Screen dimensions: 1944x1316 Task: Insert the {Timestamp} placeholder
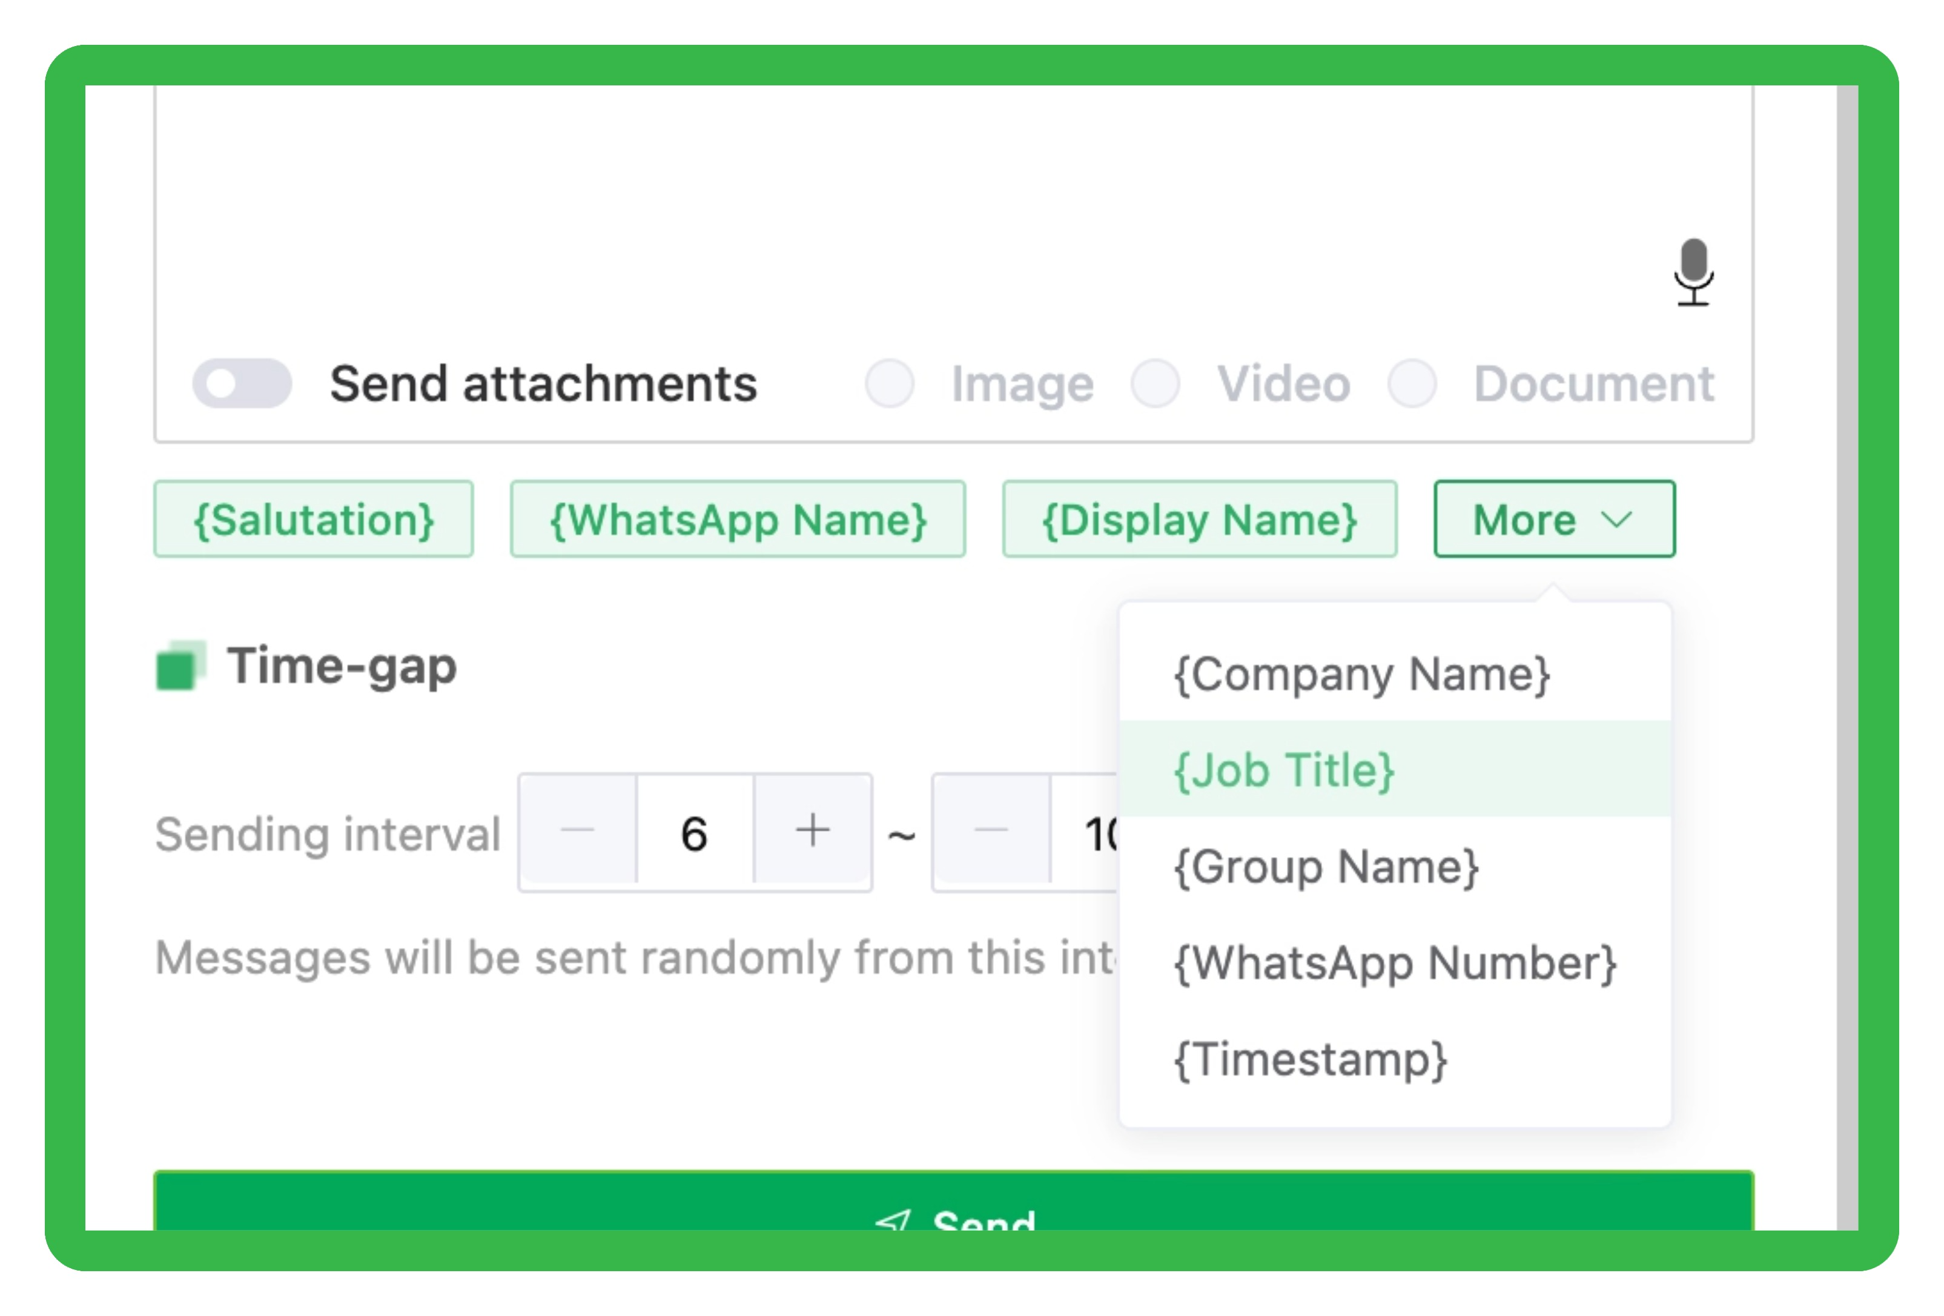(x=1311, y=1059)
